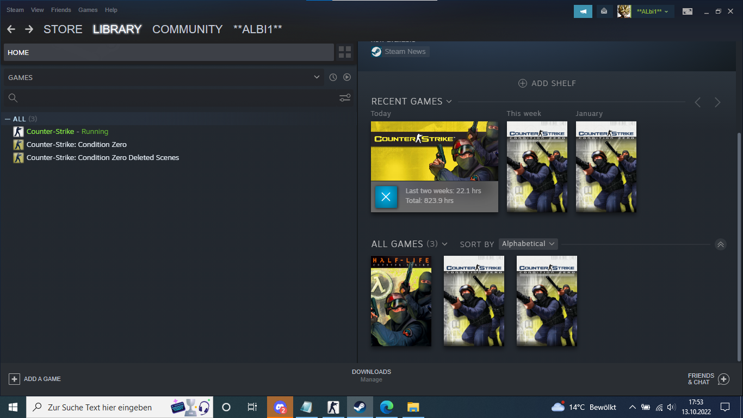Stop Counter-Strike with the blue X button
The image size is (743, 418).
[386, 196]
